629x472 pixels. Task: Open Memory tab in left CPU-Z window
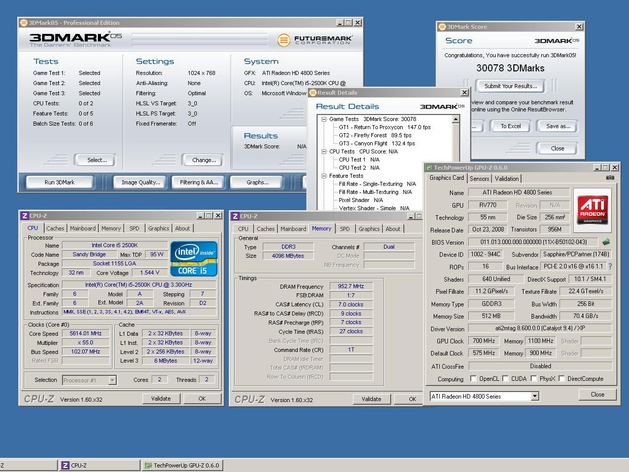pyautogui.click(x=111, y=228)
